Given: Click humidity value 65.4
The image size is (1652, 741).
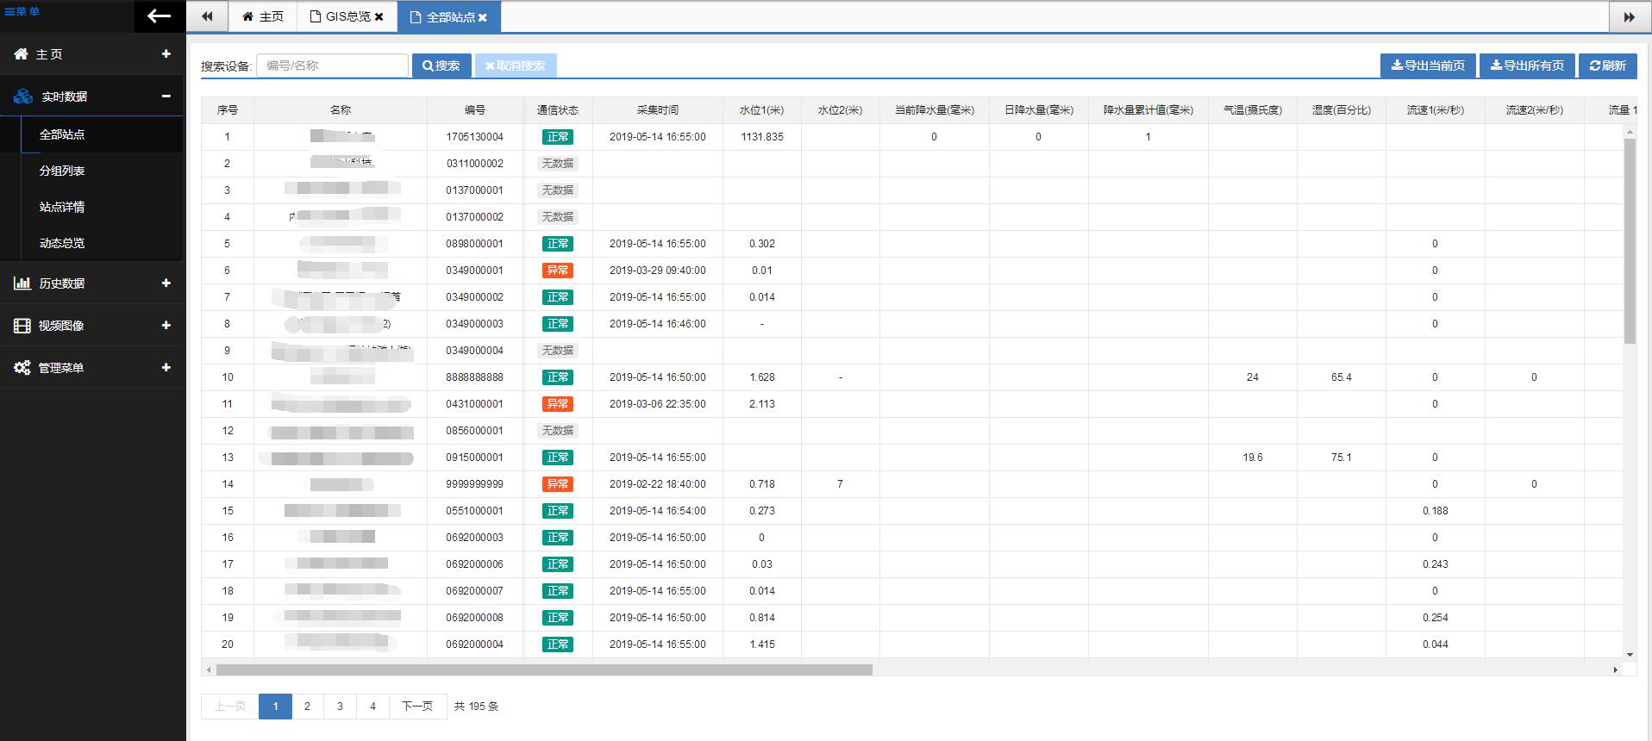Looking at the screenshot, I should point(1342,377).
